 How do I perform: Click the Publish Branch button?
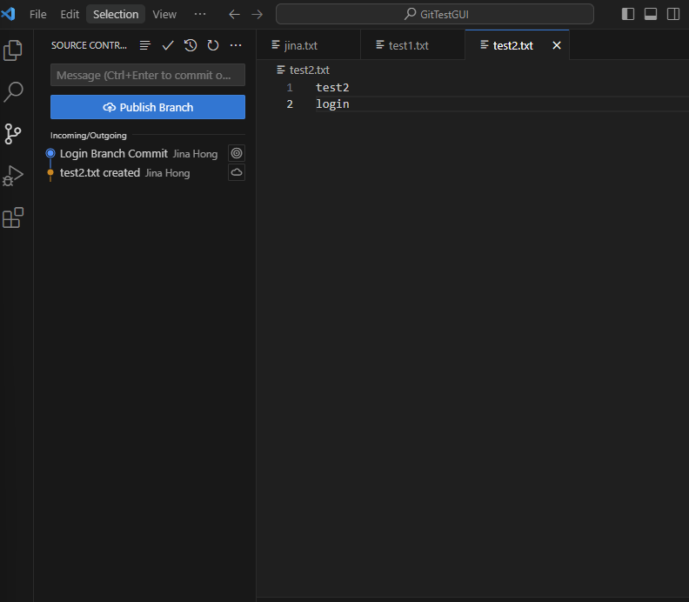click(148, 107)
